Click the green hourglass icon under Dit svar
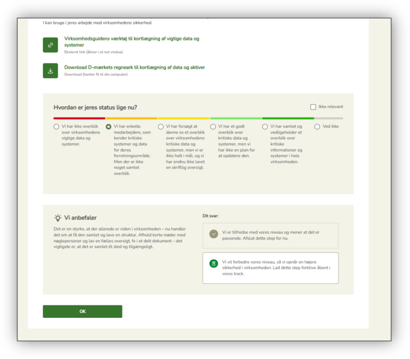The width and height of the screenshot is (410, 359). 214,264
